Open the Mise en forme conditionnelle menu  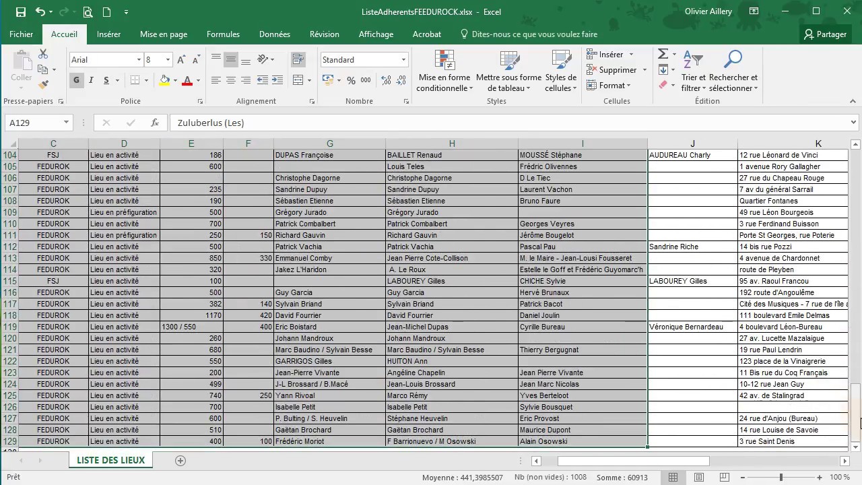point(443,71)
